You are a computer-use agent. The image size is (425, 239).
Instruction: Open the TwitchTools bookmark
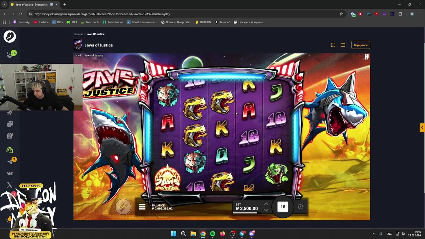pyautogui.click(x=90, y=22)
